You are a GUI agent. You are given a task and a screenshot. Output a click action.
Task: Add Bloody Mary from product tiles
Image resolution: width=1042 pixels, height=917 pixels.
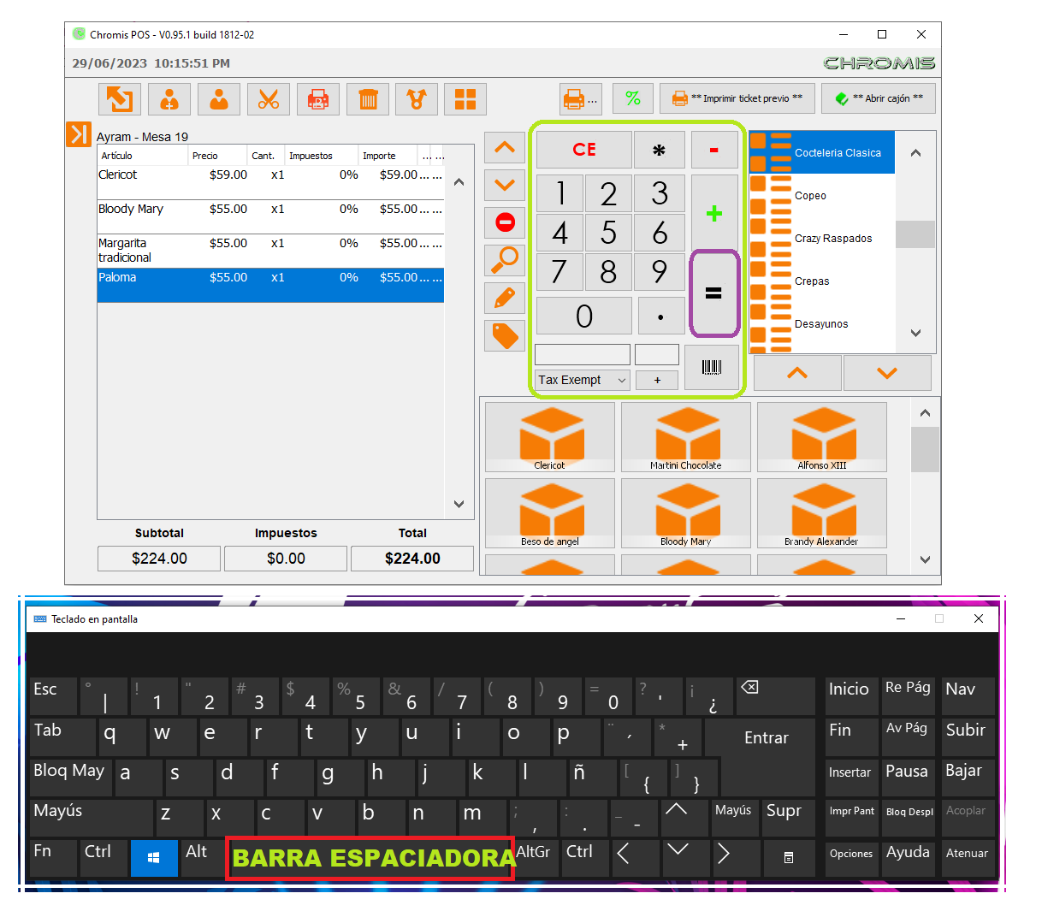click(x=686, y=513)
